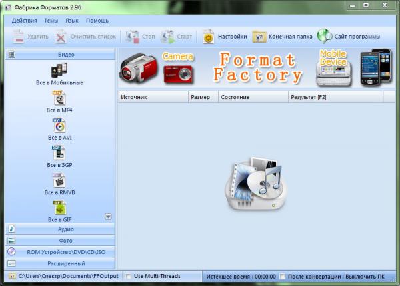Click the Удалить toolbar icon

coord(18,37)
